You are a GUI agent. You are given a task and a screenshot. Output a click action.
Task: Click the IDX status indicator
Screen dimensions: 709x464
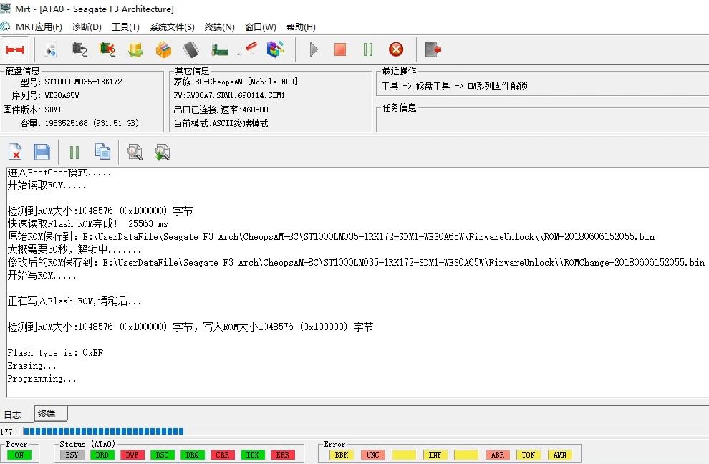point(252,455)
